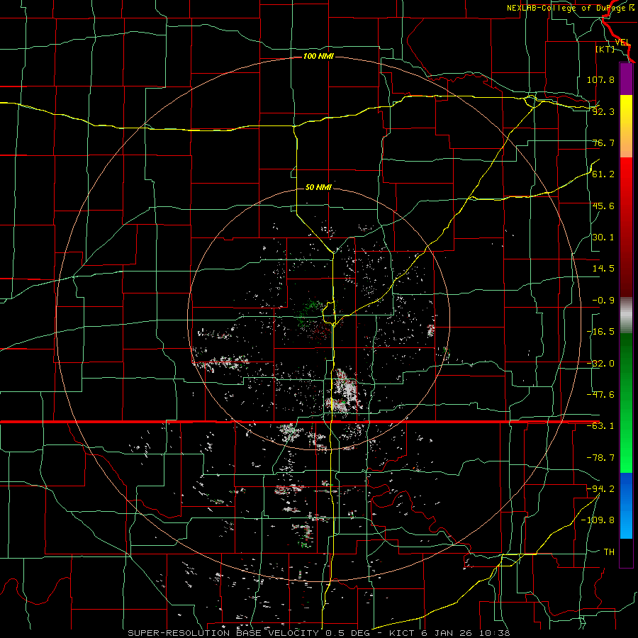
Task: Click the -16.5 velocity scale value
Action: [x=600, y=332]
